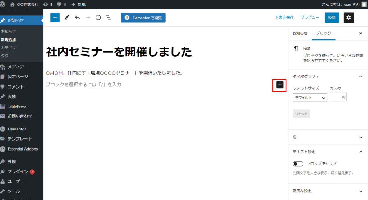The height and width of the screenshot is (200, 368).
Task: Click the black inline add block button
Action: pos(280,85)
